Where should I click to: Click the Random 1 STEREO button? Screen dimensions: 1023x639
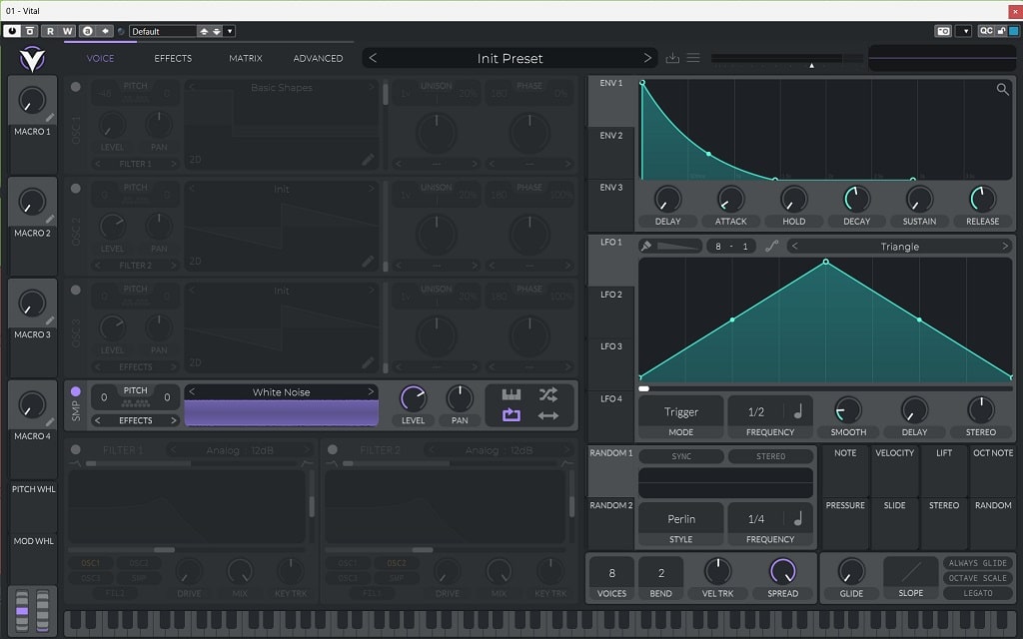[770, 456]
